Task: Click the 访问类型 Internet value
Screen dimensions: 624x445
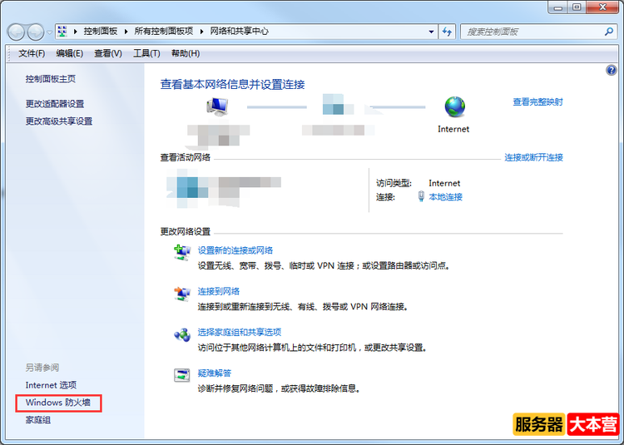Action: [x=444, y=183]
